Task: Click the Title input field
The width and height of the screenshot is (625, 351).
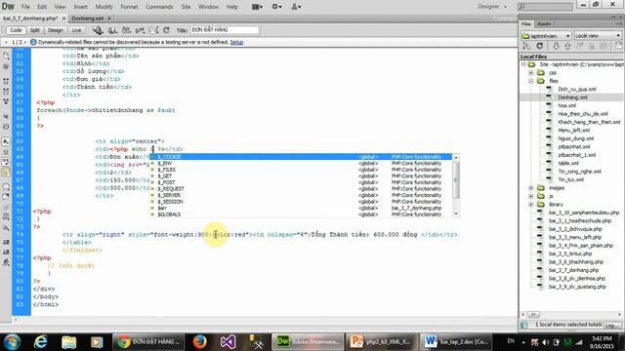Action: click(x=224, y=30)
